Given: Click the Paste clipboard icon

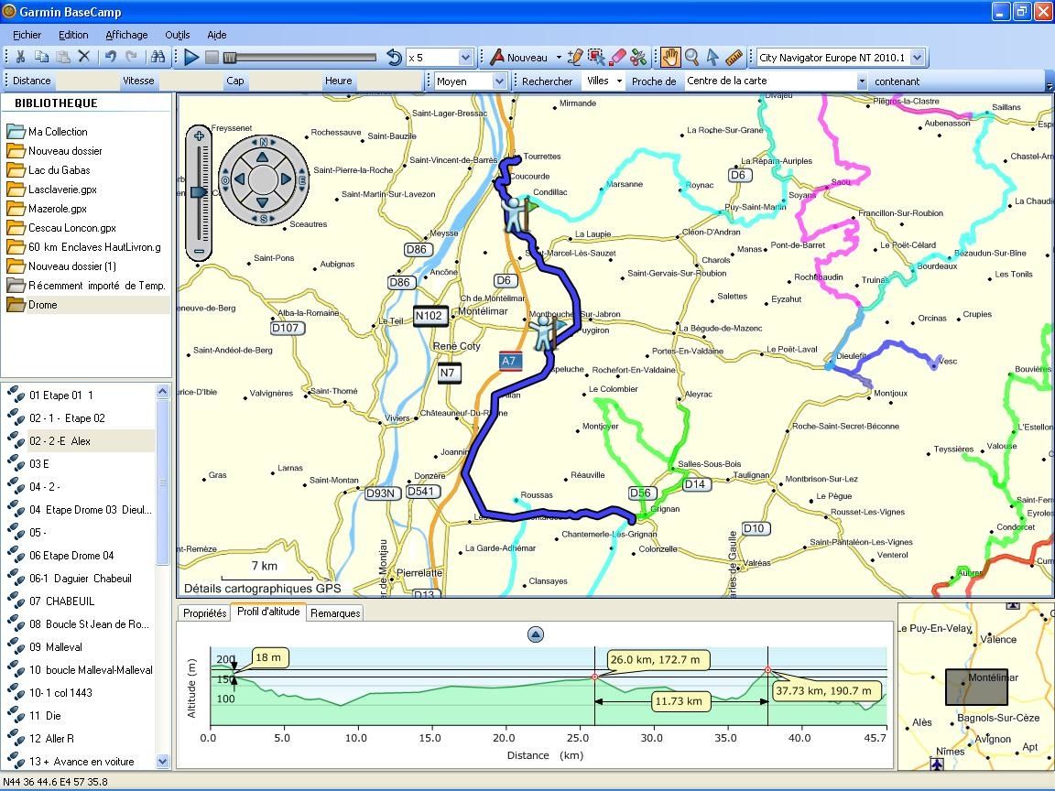Looking at the screenshot, I should [x=62, y=57].
